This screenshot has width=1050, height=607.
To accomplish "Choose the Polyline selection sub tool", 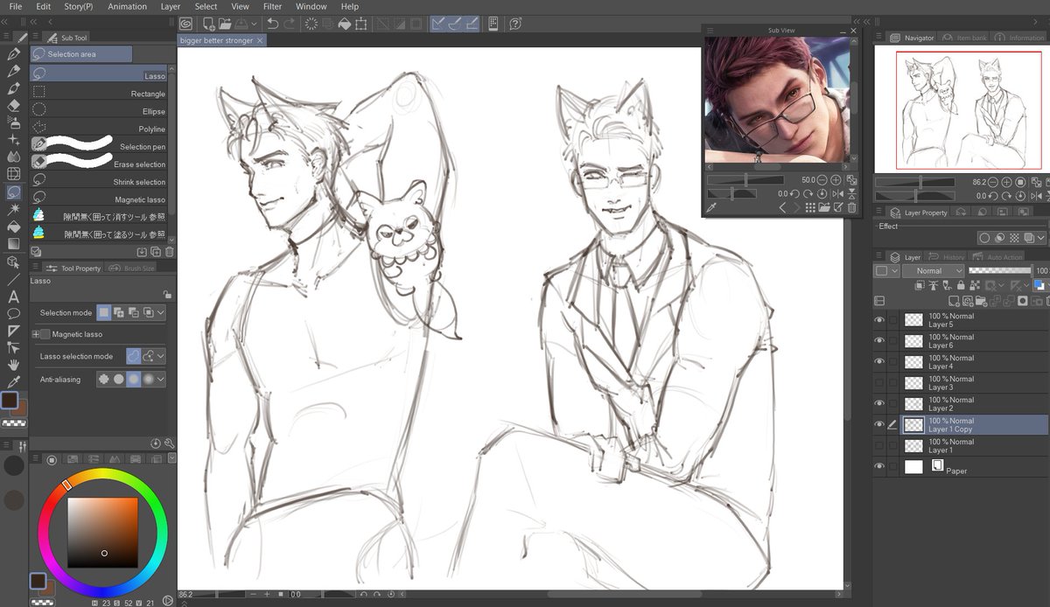I will [x=99, y=129].
